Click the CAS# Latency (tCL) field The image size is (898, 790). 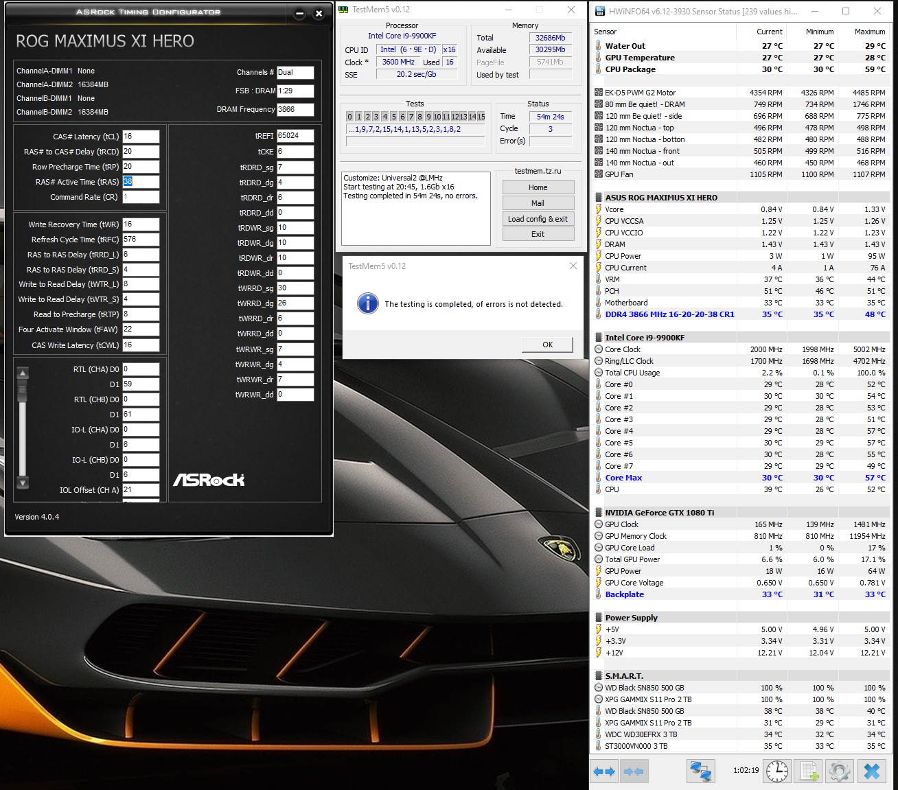coord(141,137)
